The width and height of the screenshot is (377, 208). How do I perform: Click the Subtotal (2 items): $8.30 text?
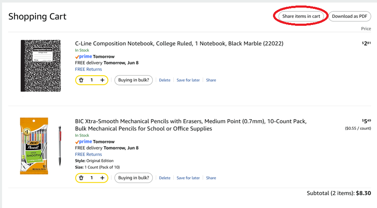[339, 193]
